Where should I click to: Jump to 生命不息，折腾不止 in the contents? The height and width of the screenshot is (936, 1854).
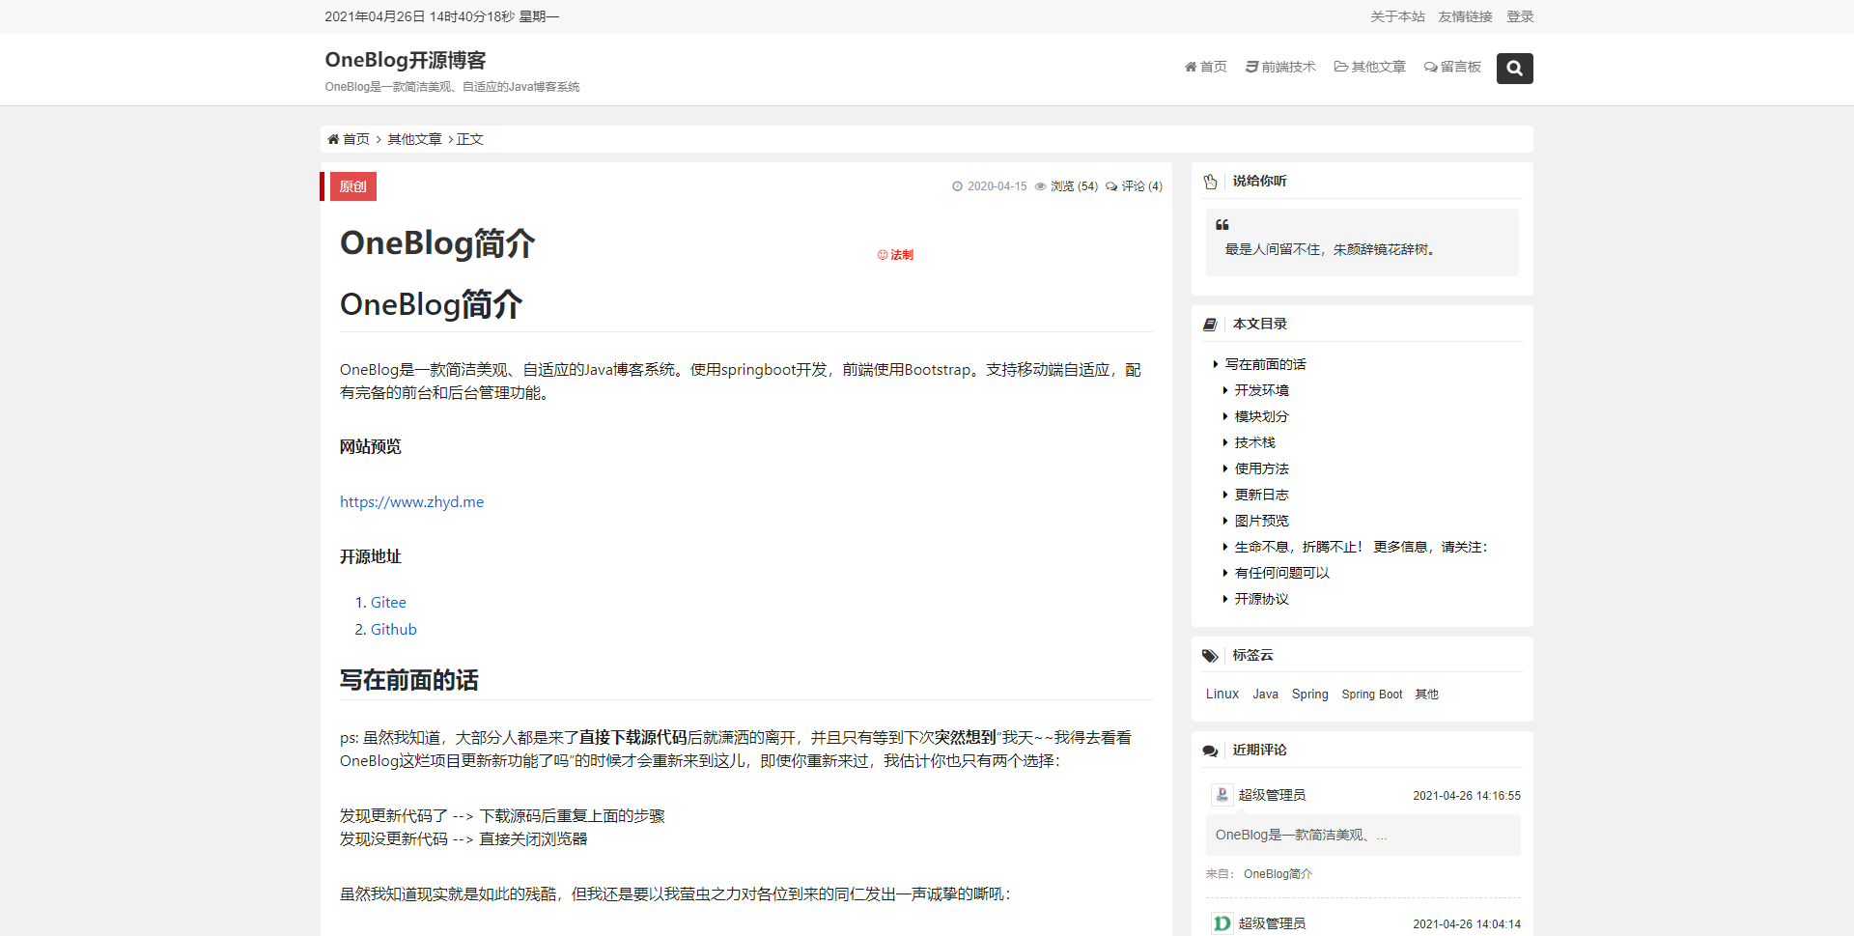coord(1361,547)
